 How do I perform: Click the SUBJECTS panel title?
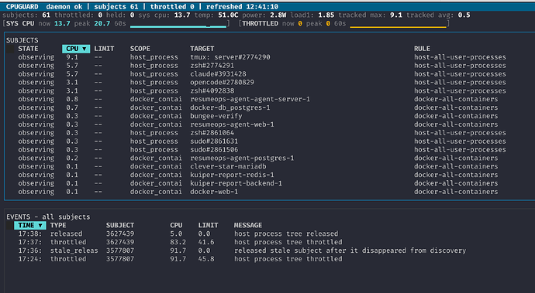(x=22, y=40)
